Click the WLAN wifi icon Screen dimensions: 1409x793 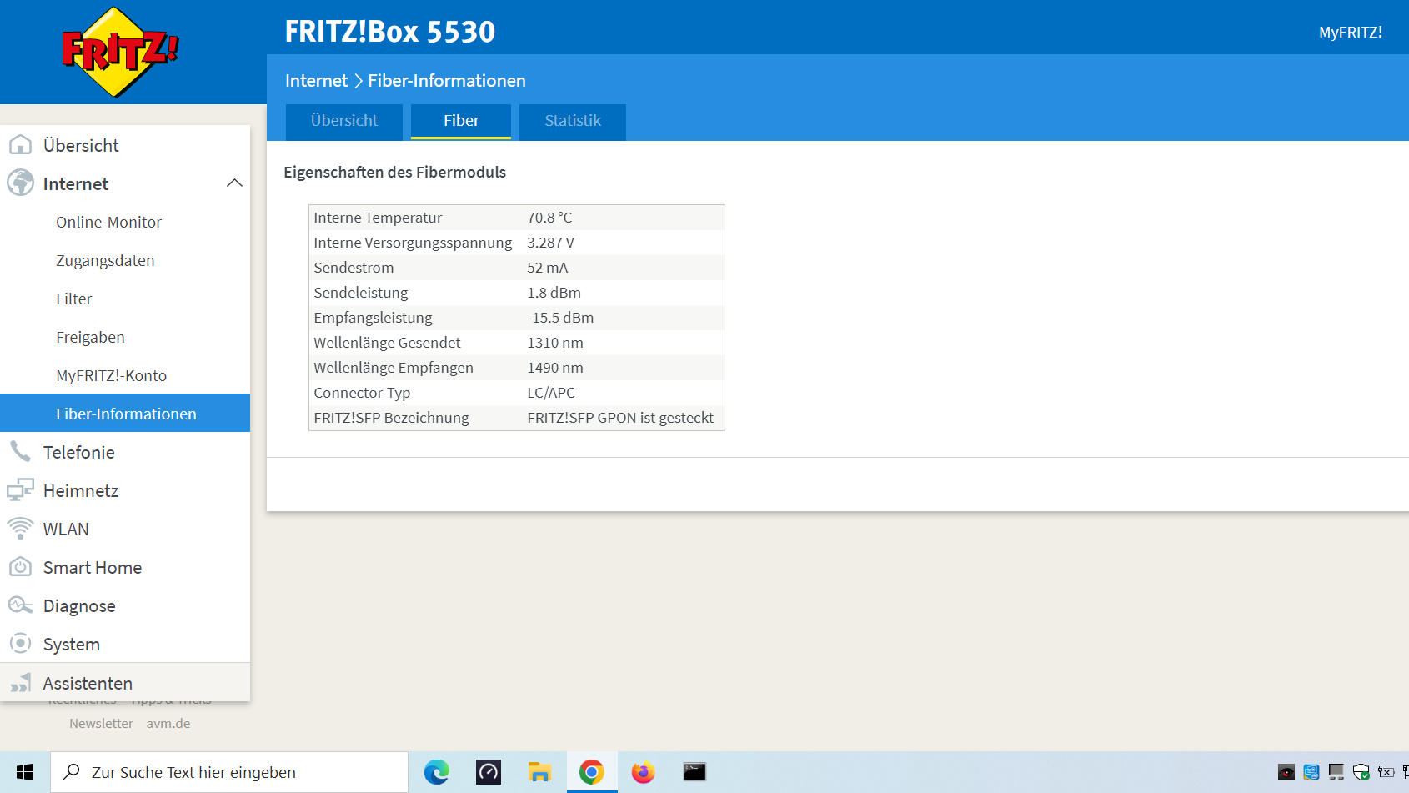pos(20,529)
